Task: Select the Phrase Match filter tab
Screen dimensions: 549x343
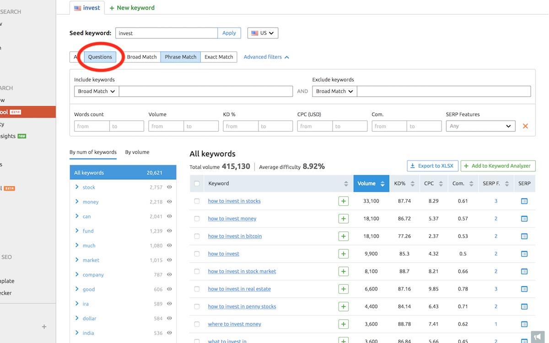Action: pyautogui.click(x=181, y=57)
